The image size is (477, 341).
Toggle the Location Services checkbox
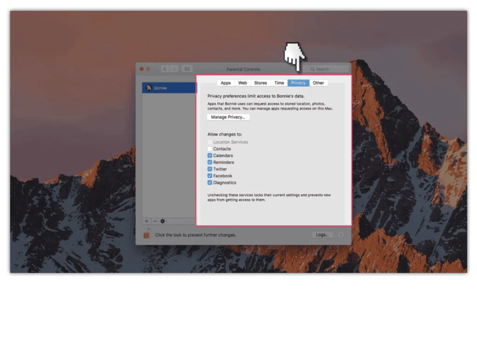[210, 142]
